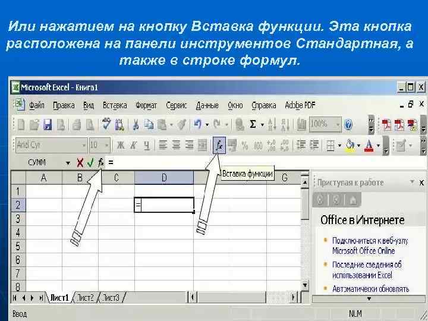The width and height of the screenshot is (428, 321).
Task: Click the highlighted Insert Function fx toolbar button
Action: (x=219, y=145)
